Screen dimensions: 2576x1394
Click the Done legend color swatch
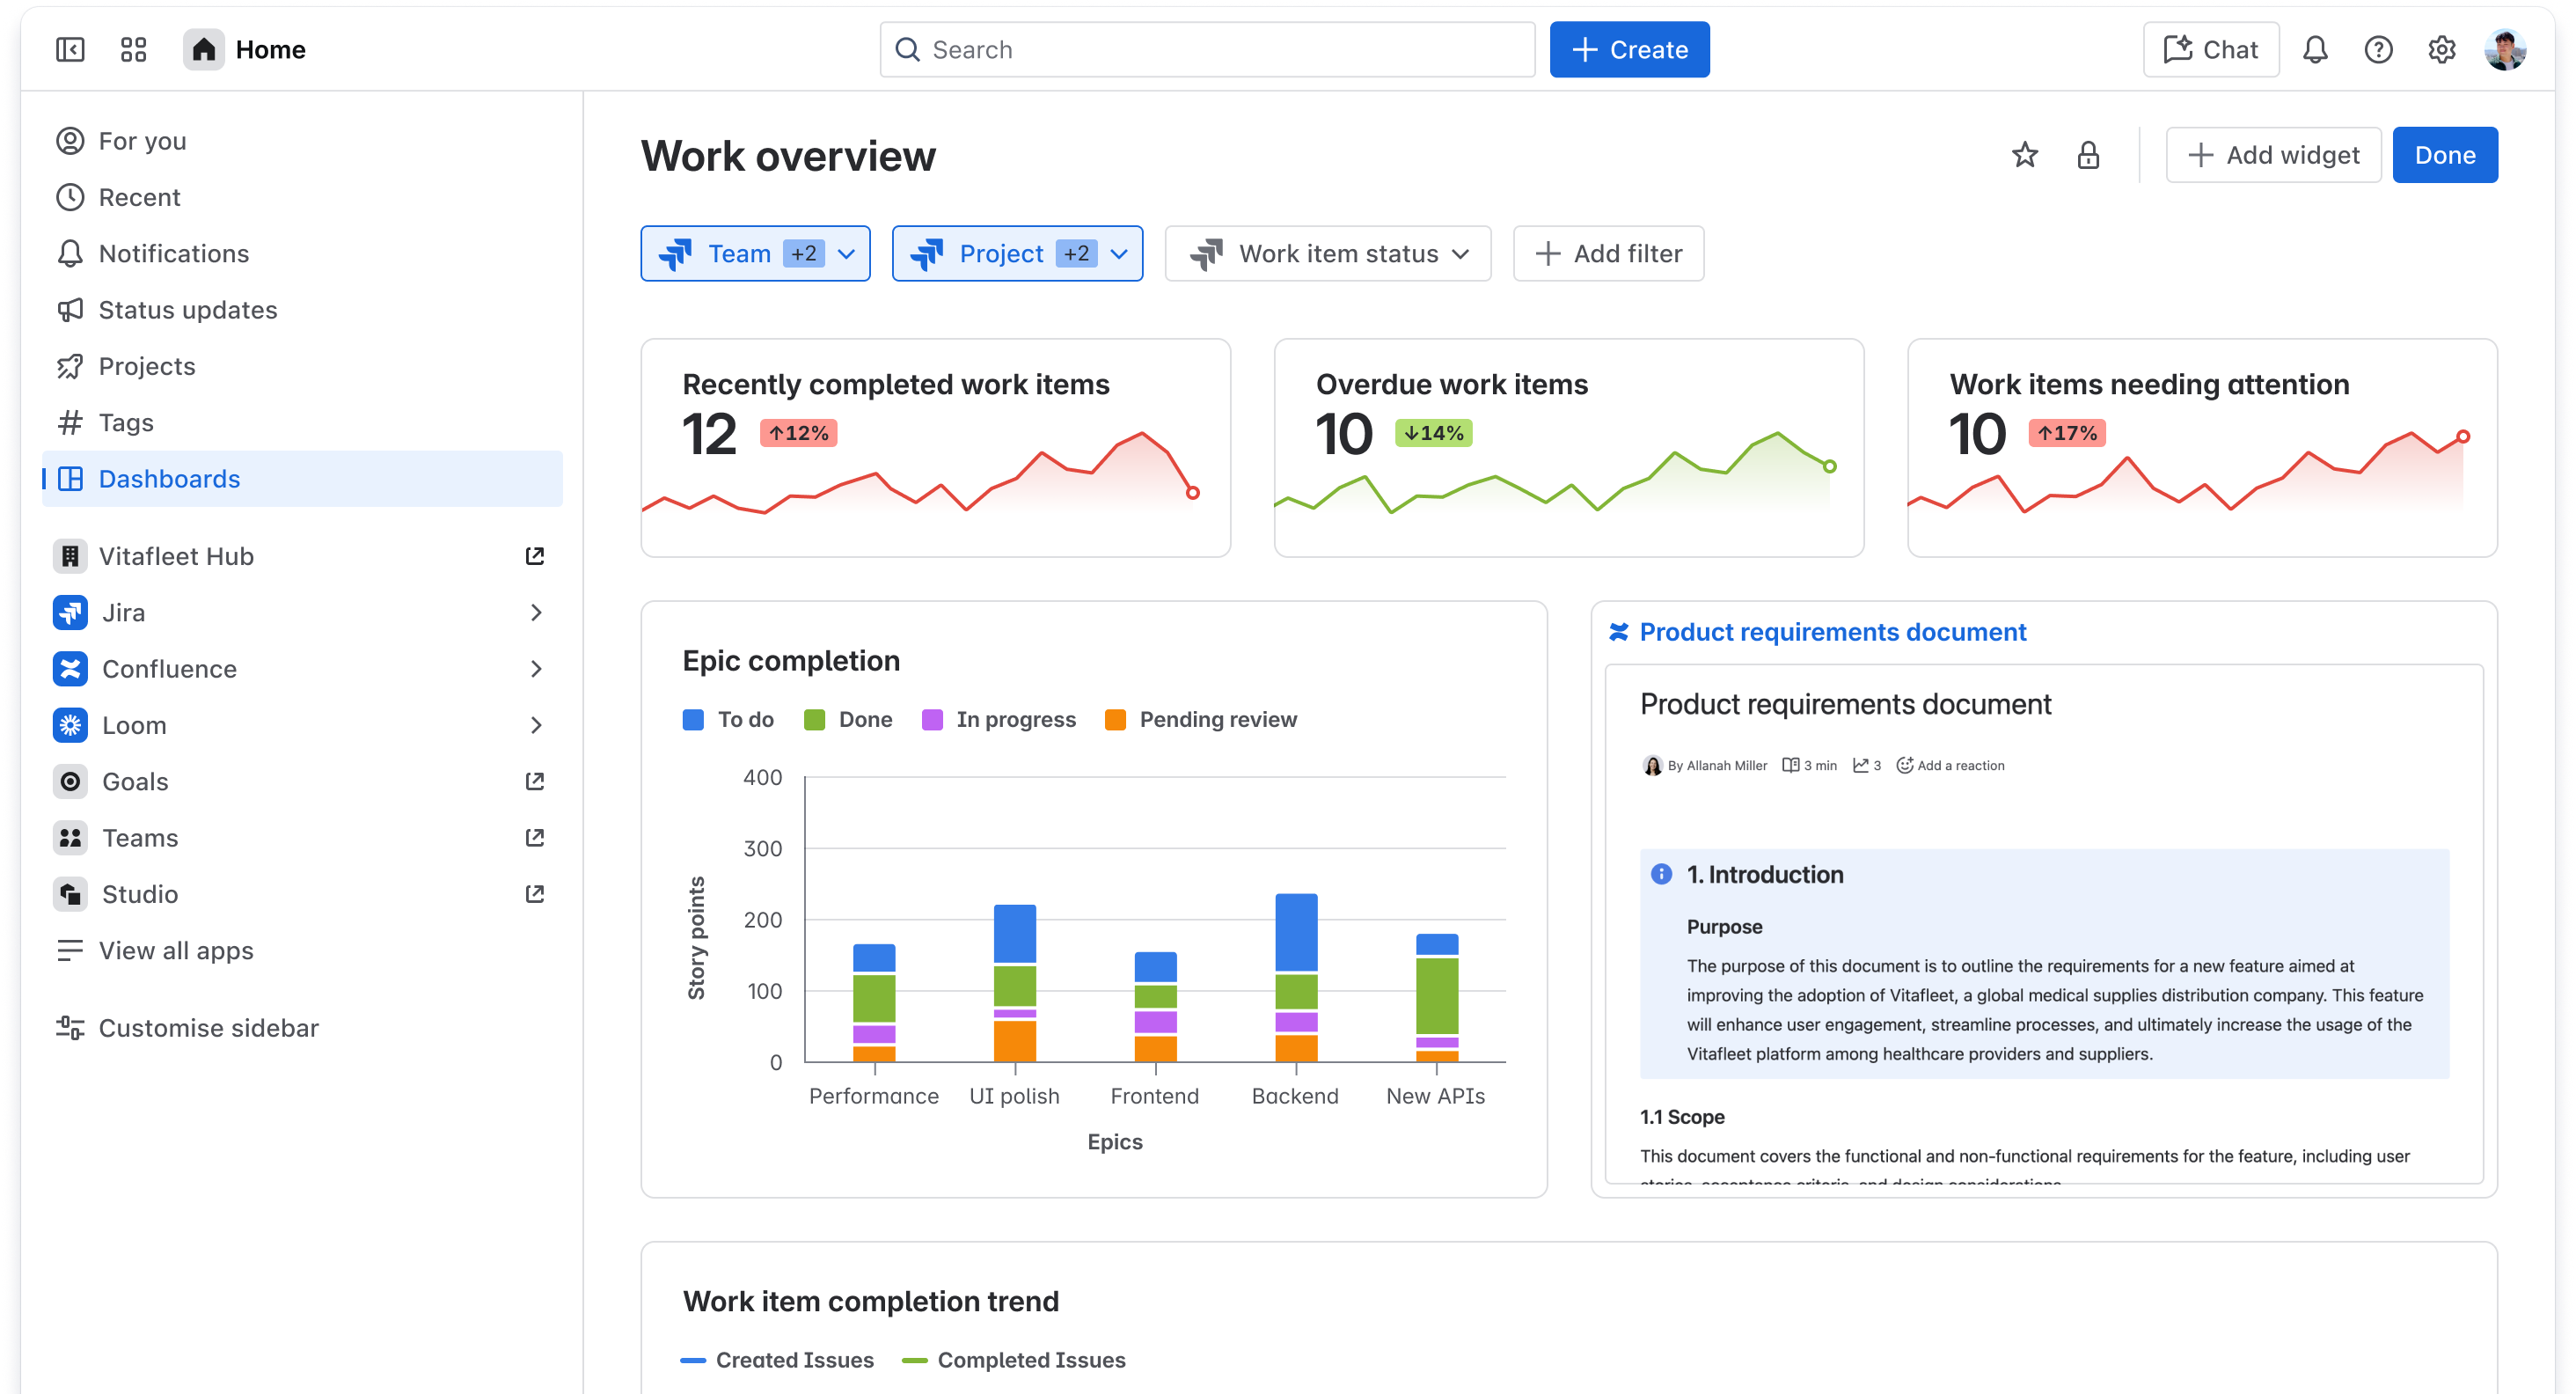pos(815,720)
